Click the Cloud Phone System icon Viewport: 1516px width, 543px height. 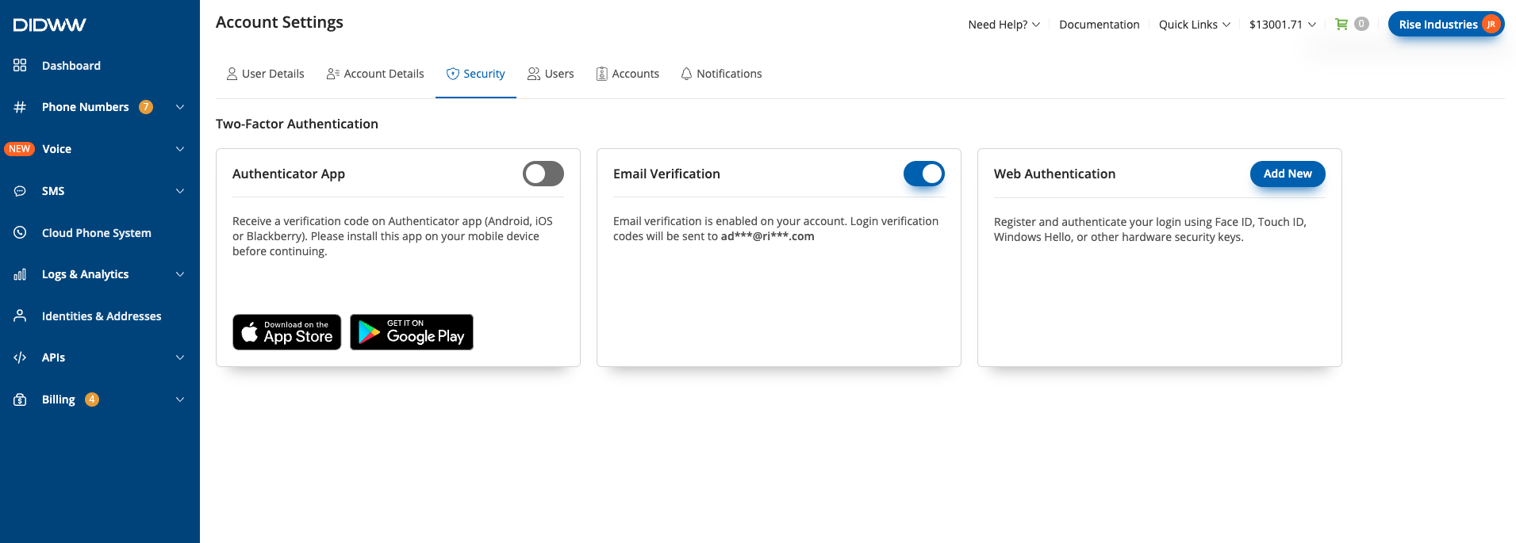pos(20,232)
